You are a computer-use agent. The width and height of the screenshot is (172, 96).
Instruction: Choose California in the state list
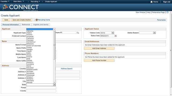pyautogui.click(x=30, y=38)
